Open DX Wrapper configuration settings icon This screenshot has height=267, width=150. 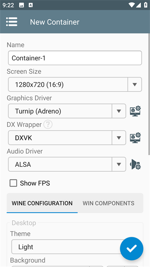point(135,138)
